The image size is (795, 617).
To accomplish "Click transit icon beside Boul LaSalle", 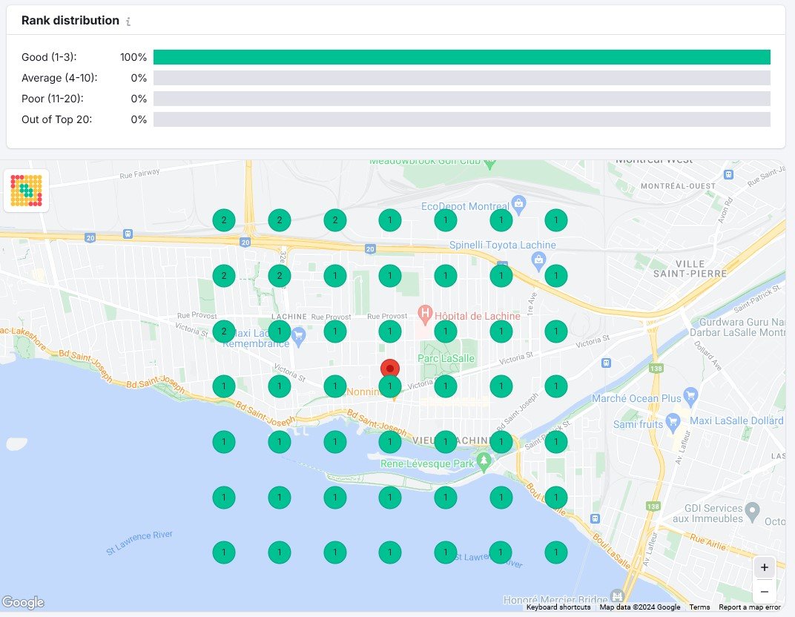I will (x=596, y=518).
